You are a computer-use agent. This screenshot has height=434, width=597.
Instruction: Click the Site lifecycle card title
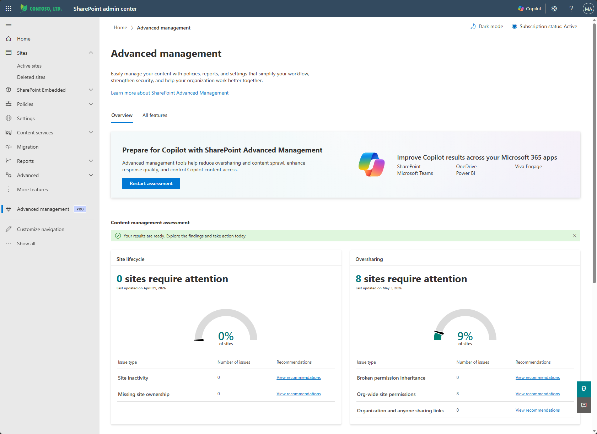point(130,259)
